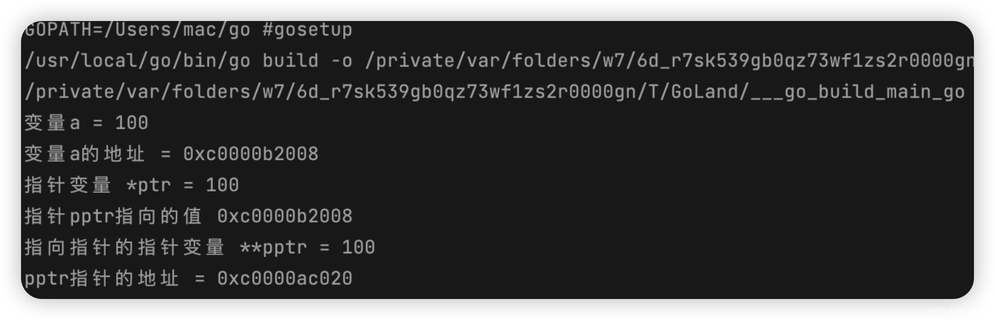Click the ___go_build_main_go executable name
Image resolution: width=995 pixels, height=320 pixels.
[x=858, y=92]
